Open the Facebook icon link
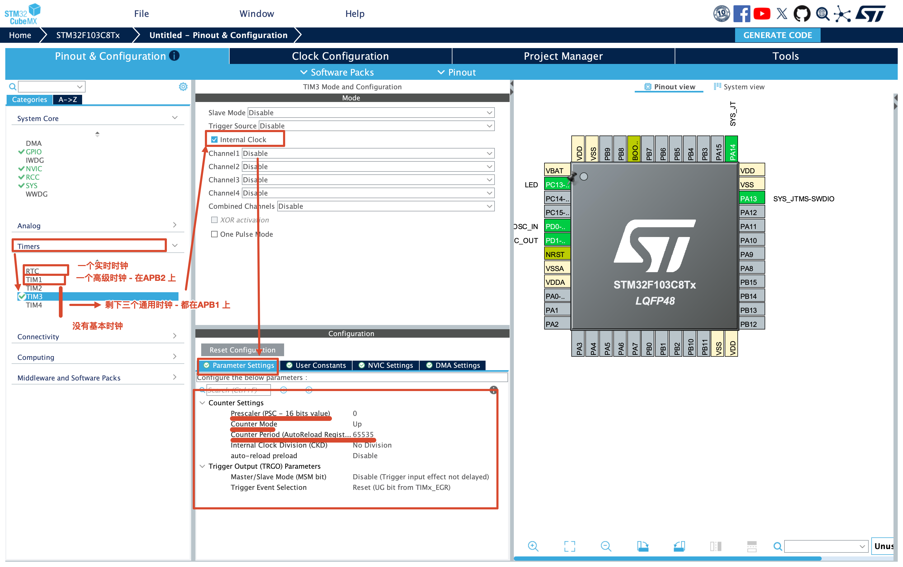This screenshot has width=903, height=567. click(x=741, y=14)
